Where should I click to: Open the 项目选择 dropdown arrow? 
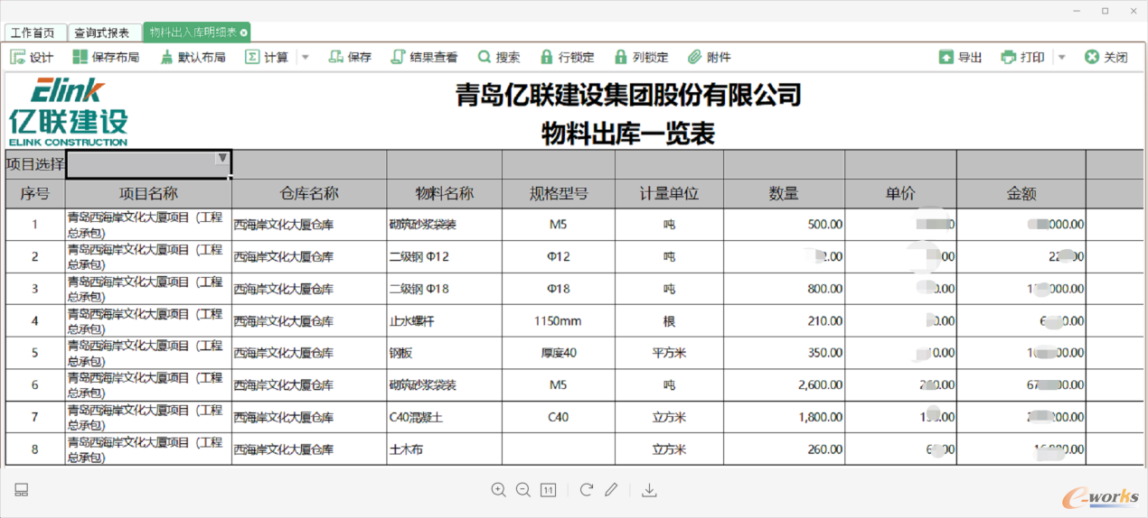click(x=222, y=158)
